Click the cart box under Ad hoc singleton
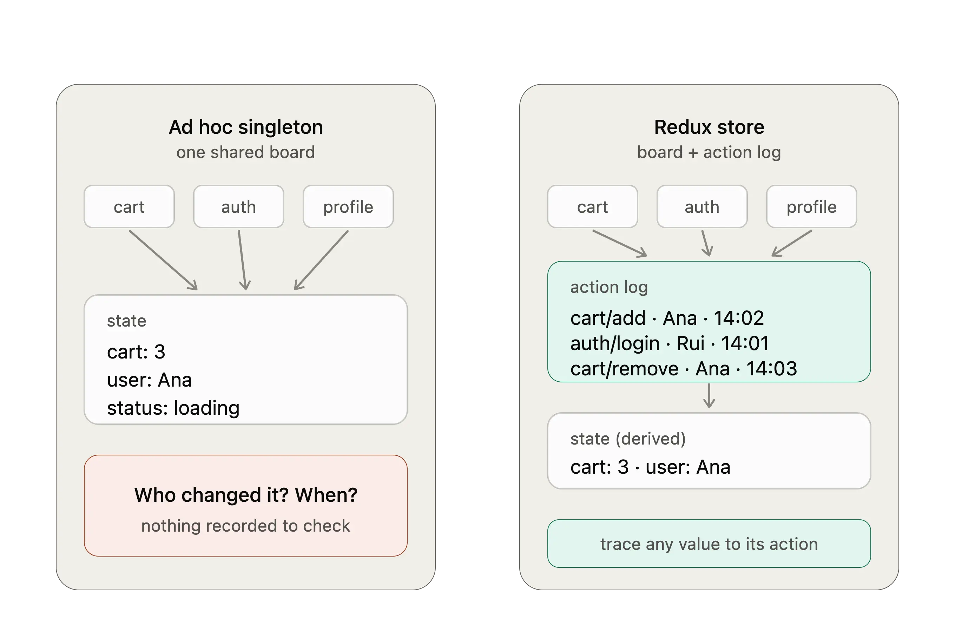This screenshot has width=955, height=618. coord(129,207)
